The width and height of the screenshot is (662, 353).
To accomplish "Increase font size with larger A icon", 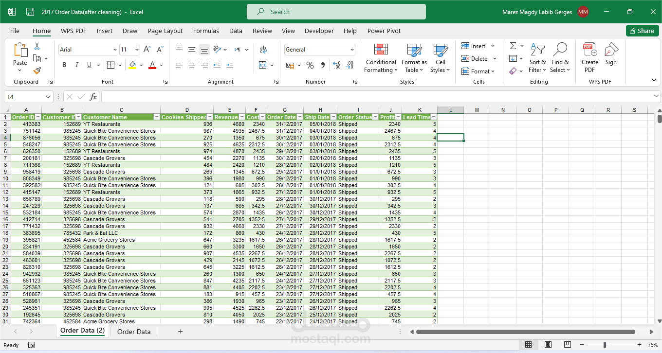I will 148,50.
